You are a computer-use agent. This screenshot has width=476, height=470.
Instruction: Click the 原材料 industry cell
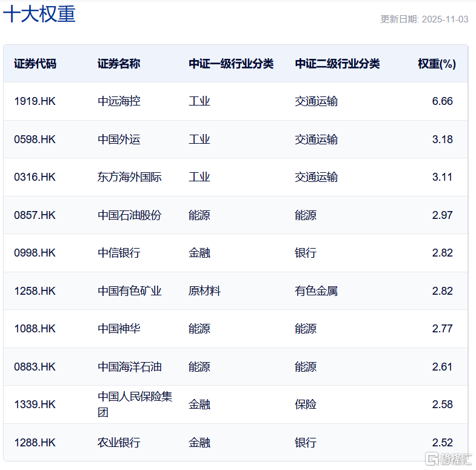pos(204,291)
